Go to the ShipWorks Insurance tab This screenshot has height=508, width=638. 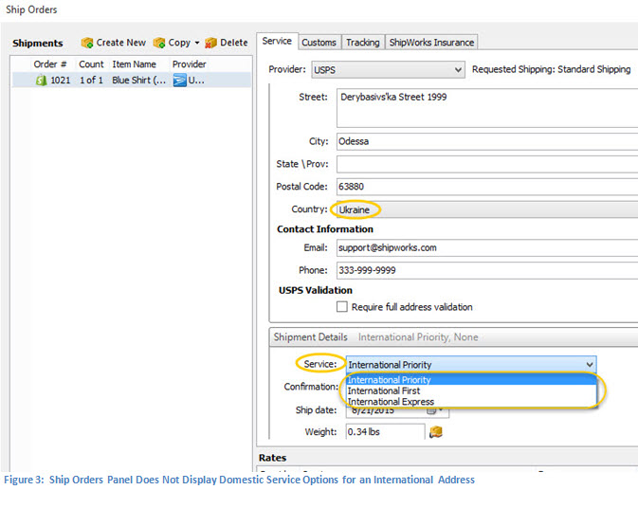click(x=431, y=43)
